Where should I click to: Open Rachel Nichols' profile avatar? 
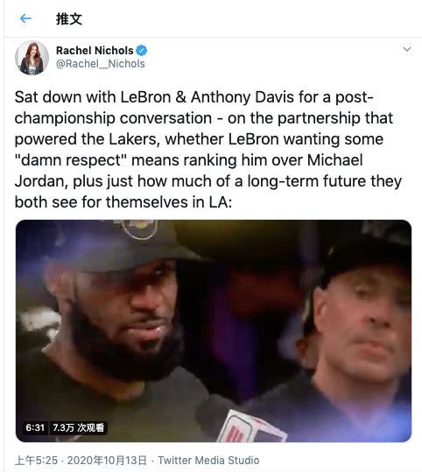pos(32,58)
